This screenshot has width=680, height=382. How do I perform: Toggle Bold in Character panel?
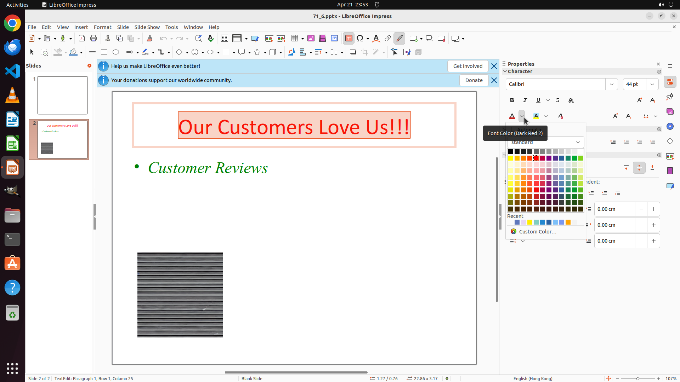pos(512,100)
